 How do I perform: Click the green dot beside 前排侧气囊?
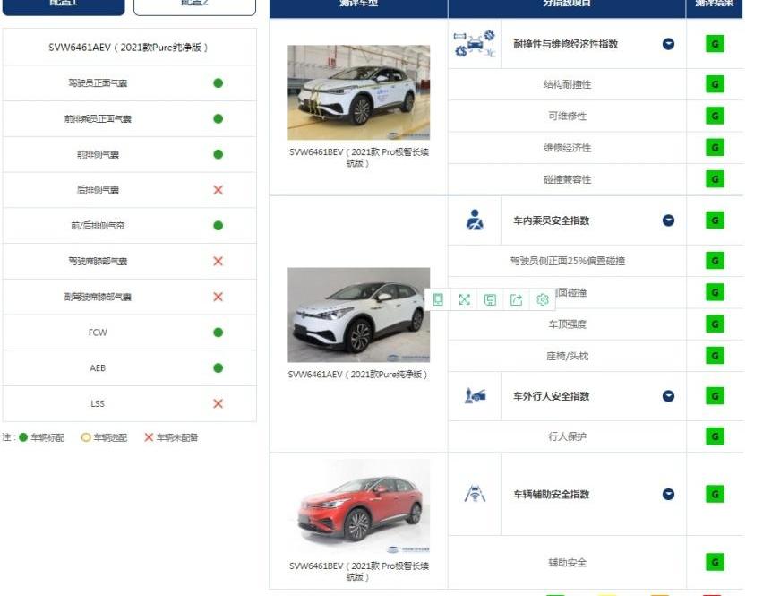pyautogui.click(x=218, y=154)
